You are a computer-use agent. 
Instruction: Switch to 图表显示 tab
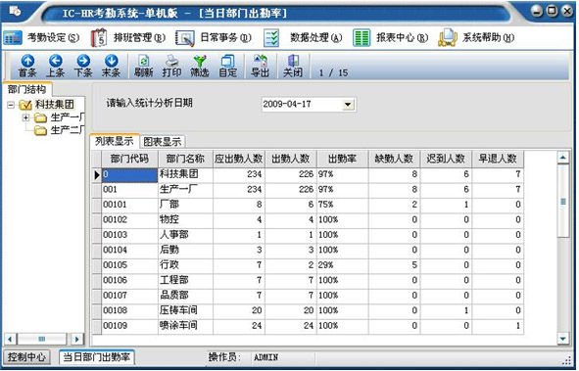pyautogui.click(x=162, y=142)
